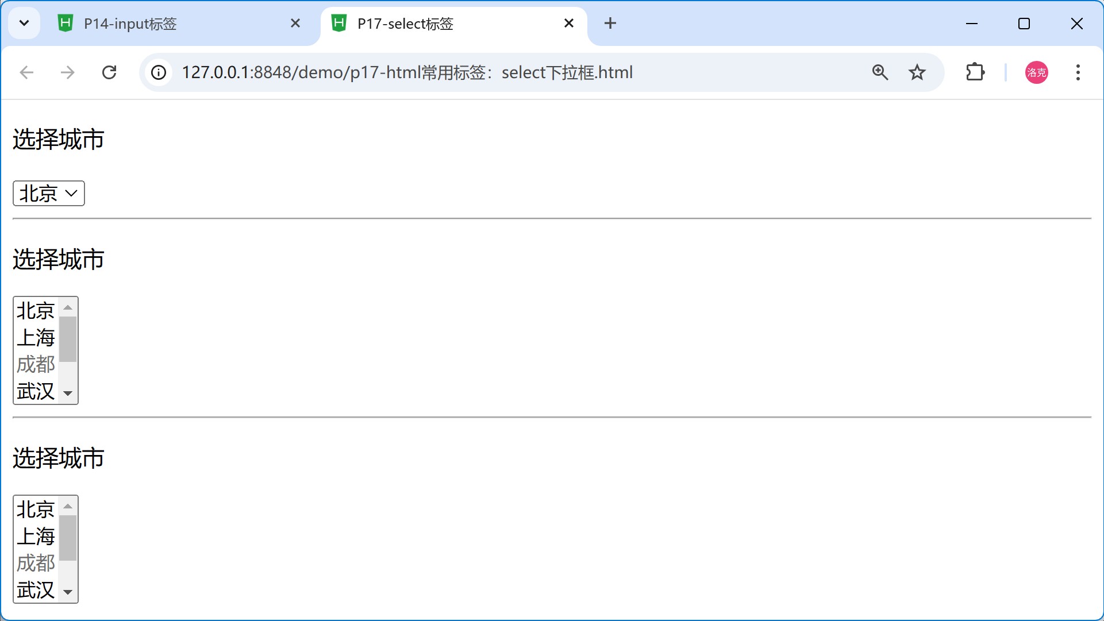Click the second 选择城市 heading
The height and width of the screenshot is (621, 1104).
tap(59, 260)
